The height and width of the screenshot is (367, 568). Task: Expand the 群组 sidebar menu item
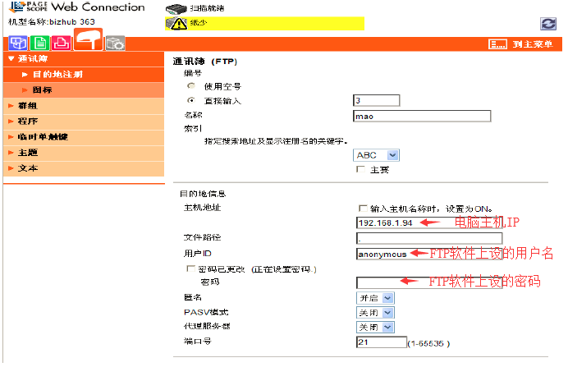(x=84, y=106)
